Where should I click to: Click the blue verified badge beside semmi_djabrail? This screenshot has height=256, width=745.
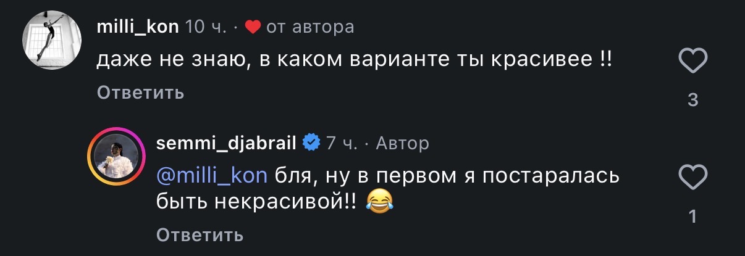point(311,143)
